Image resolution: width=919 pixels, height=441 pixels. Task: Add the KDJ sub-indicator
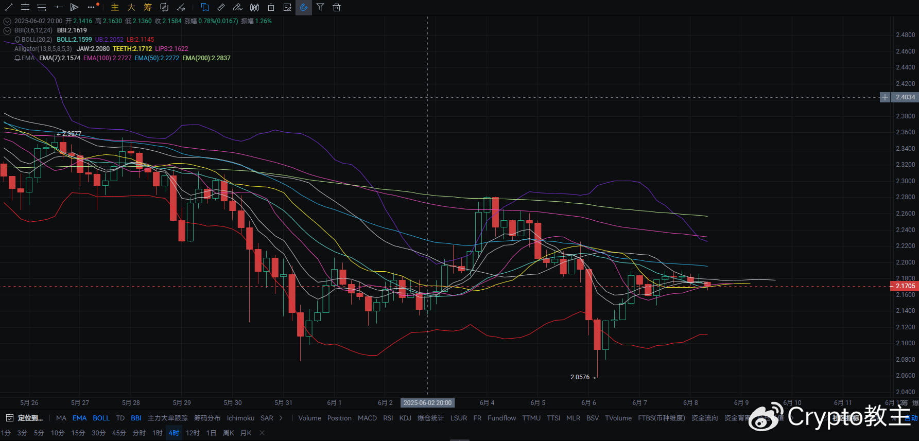(405, 418)
